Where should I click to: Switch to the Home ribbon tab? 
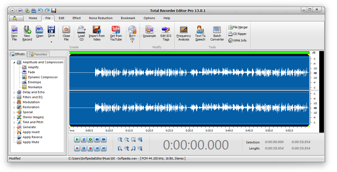coord(33,18)
